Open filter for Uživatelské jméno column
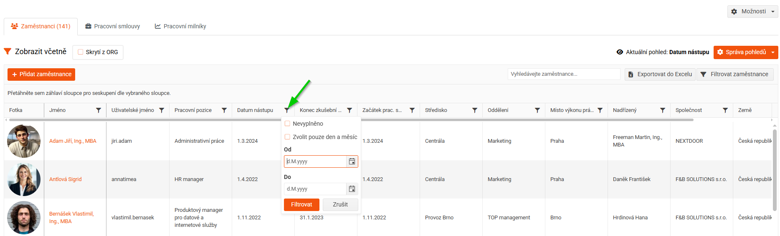The image size is (780, 236). click(x=162, y=110)
